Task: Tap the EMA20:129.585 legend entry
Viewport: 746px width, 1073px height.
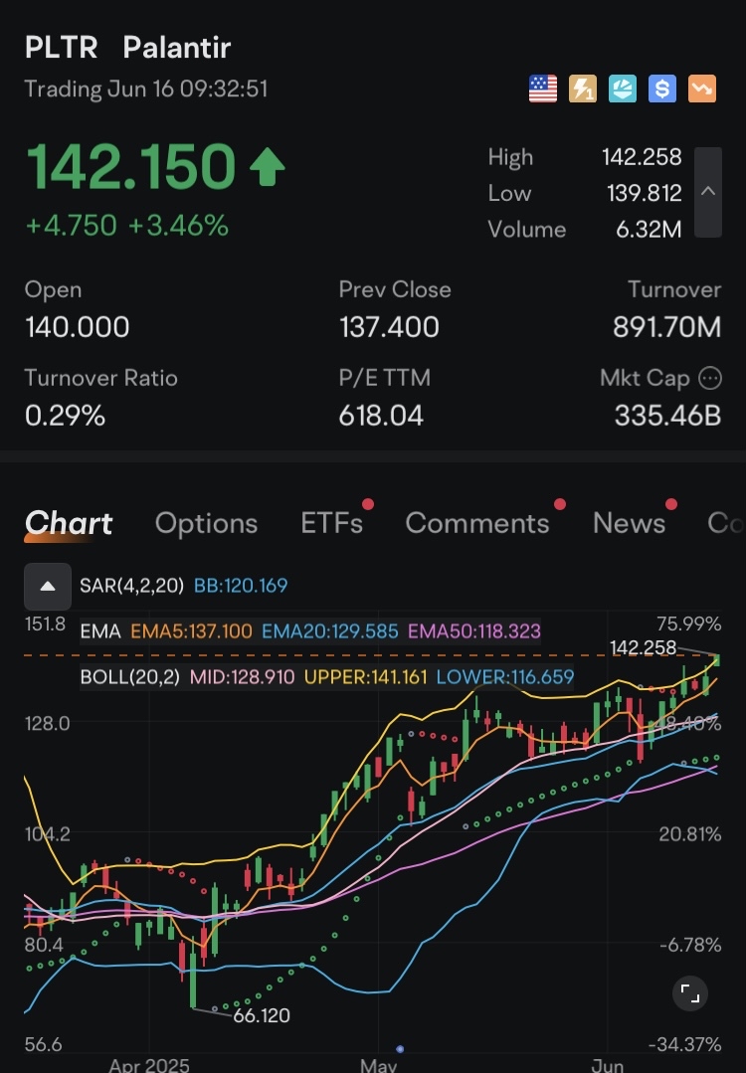Action: (x=330, y=630)
